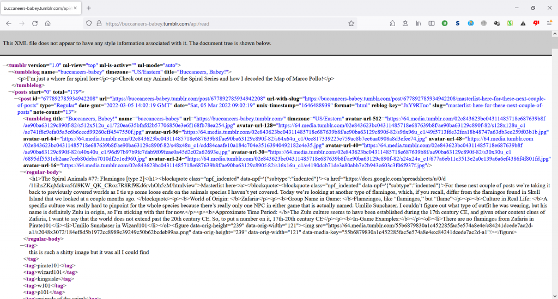Image resolution: width=558 pixels, height=299 pixels.
Task: Restore down the Firefox window
Action: pyautogui.click(x=533, y=8)
